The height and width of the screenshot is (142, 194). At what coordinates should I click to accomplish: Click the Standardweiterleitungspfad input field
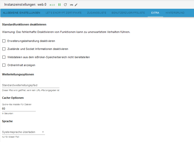coord(31,85)
